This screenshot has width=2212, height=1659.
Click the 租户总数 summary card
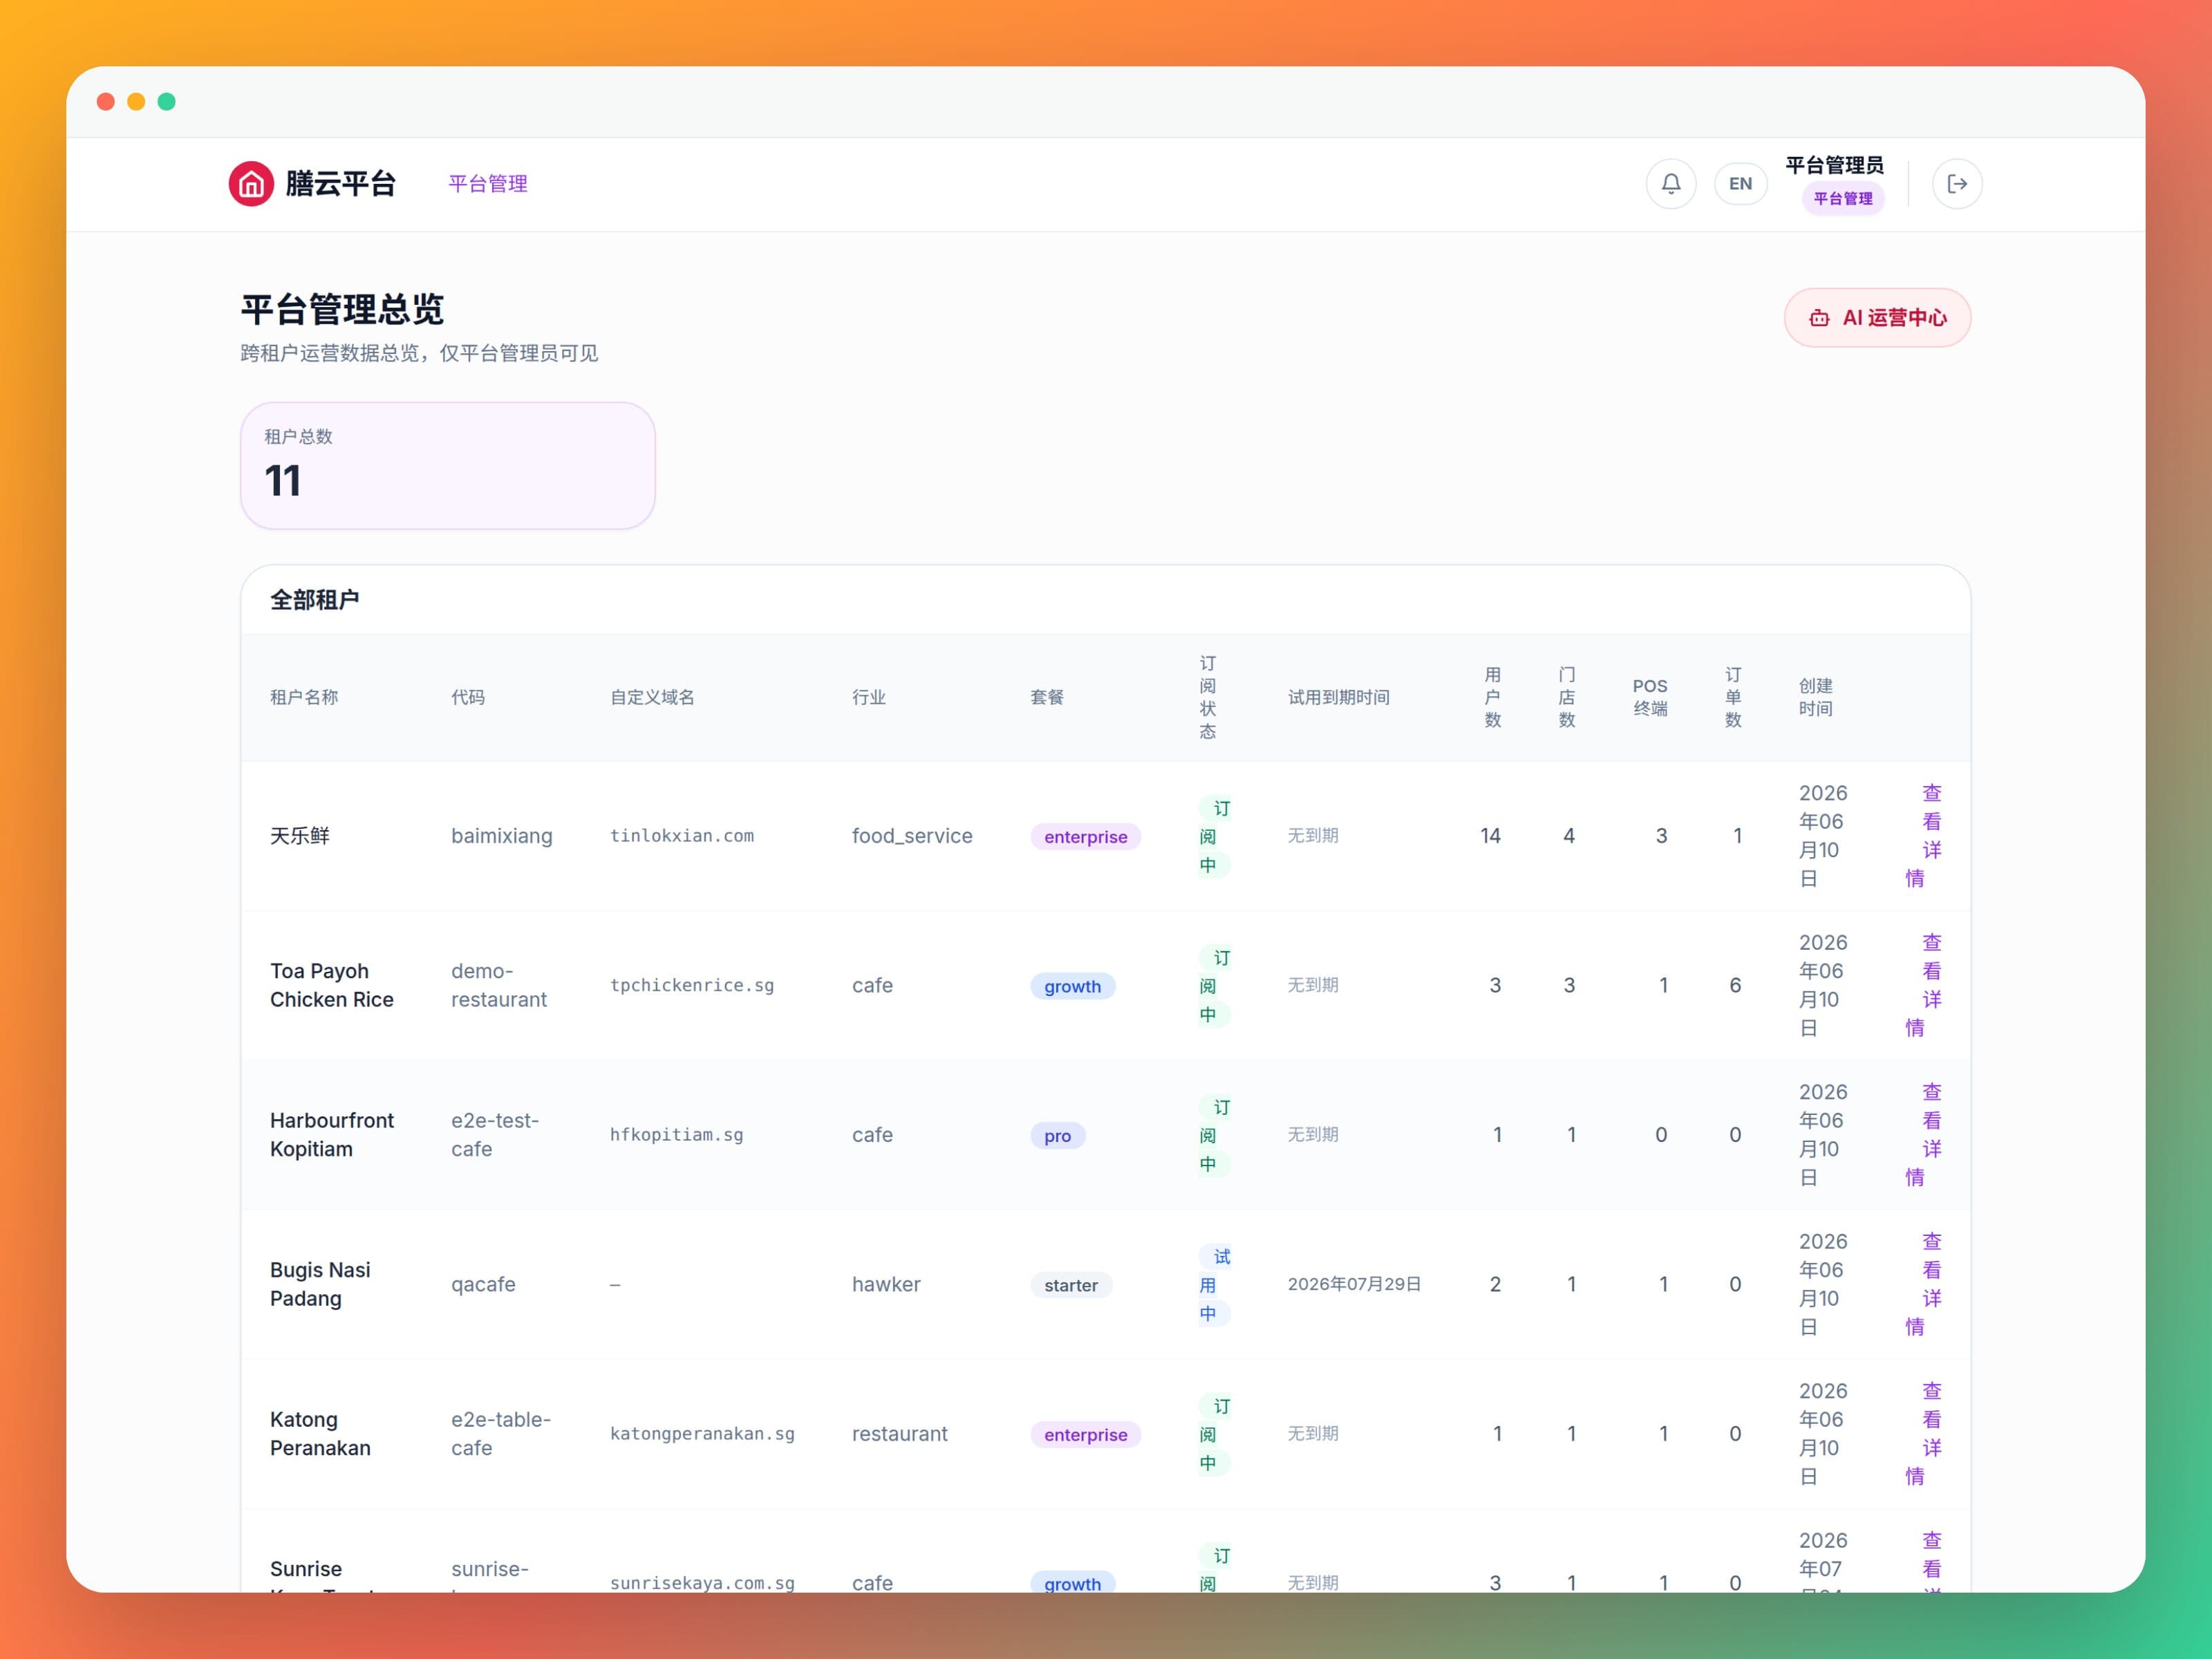click(447, 466)
